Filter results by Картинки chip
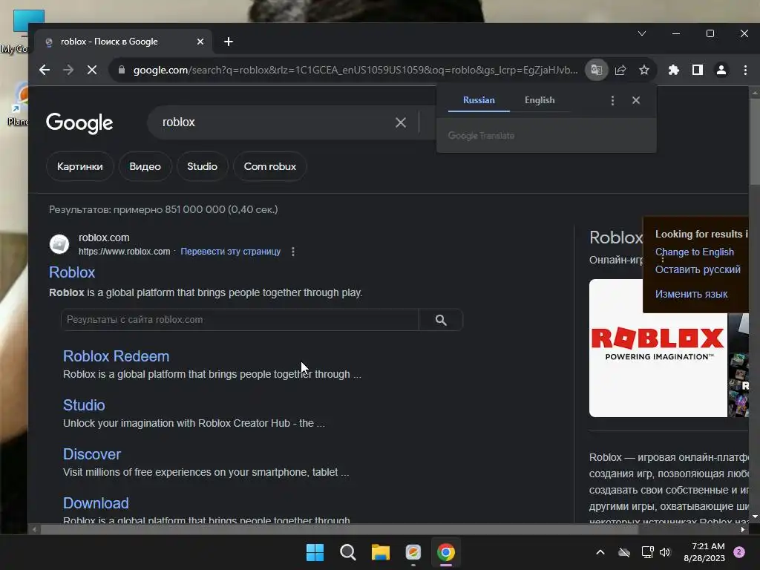The width and height of the screenshot is (760, 570). (80, 166)
